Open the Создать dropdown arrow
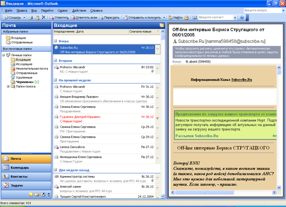The height and width of the screenshot is (207, 286). coord(24,17)
